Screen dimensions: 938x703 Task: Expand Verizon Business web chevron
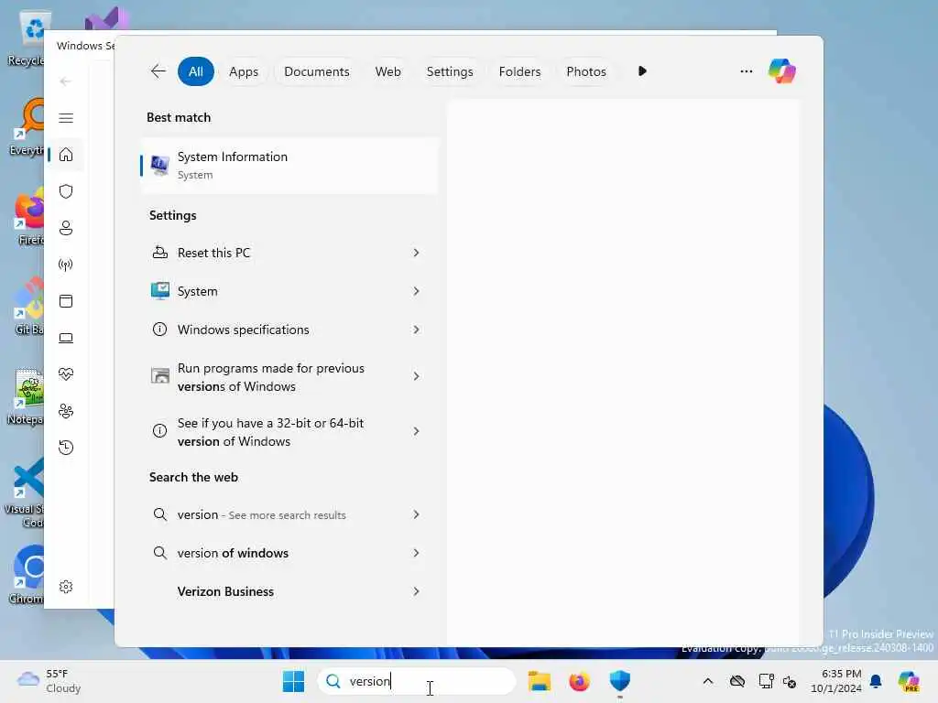click(417, 591)
